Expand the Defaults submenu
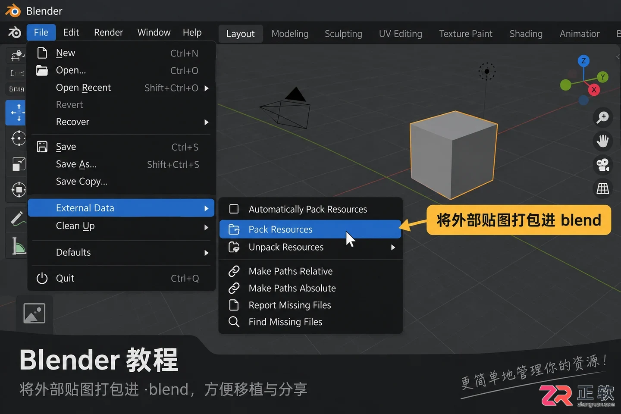The image size is (621, 414). tap(122, 253)
